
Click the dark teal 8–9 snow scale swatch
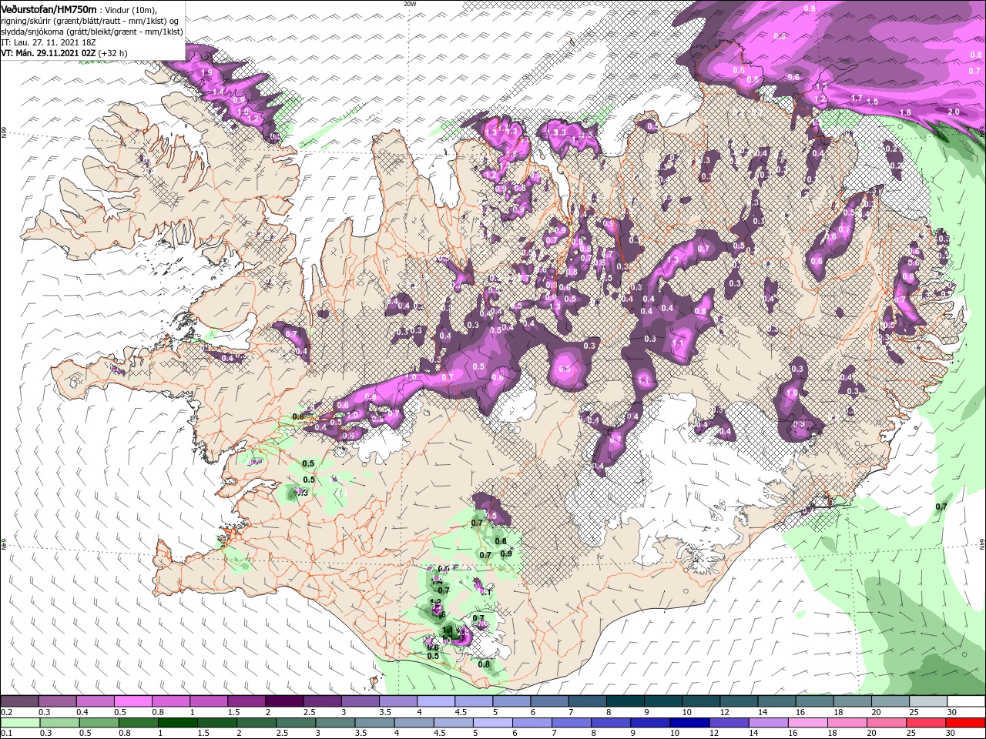click(x=625, y=701)
